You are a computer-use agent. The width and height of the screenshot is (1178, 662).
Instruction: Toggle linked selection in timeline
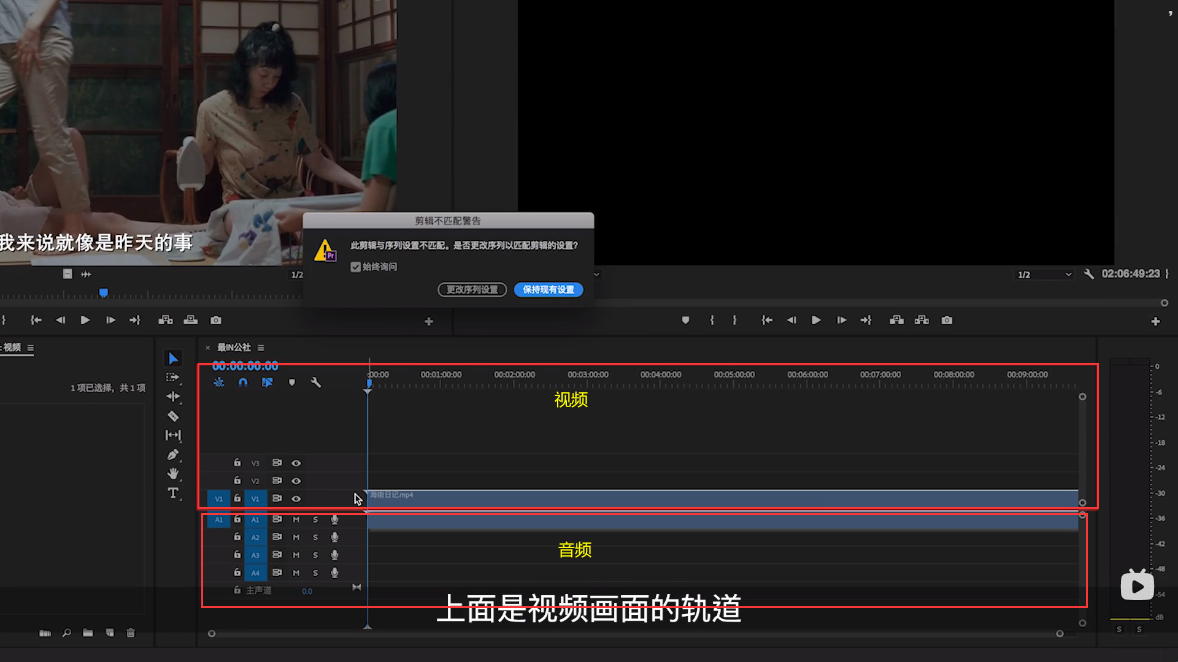pos(268,382)
